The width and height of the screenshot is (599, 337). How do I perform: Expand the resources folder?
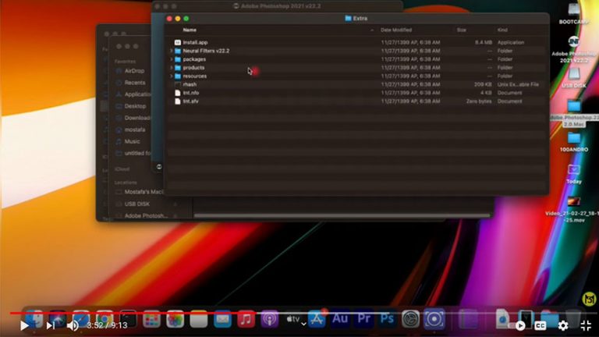pos(171,76)
